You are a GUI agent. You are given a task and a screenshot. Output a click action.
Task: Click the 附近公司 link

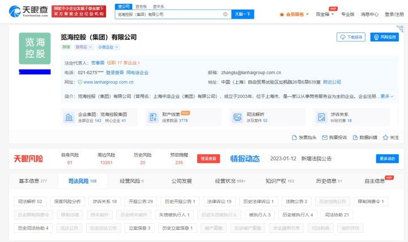click(x=332, y=82)
